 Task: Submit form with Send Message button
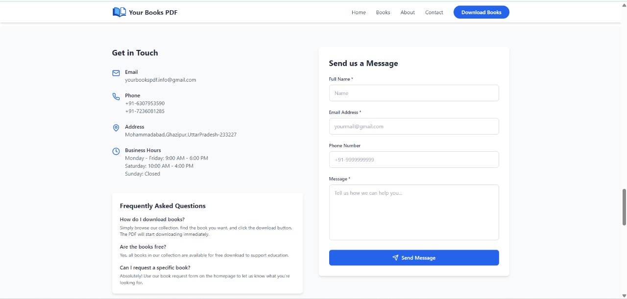(414, 258)
